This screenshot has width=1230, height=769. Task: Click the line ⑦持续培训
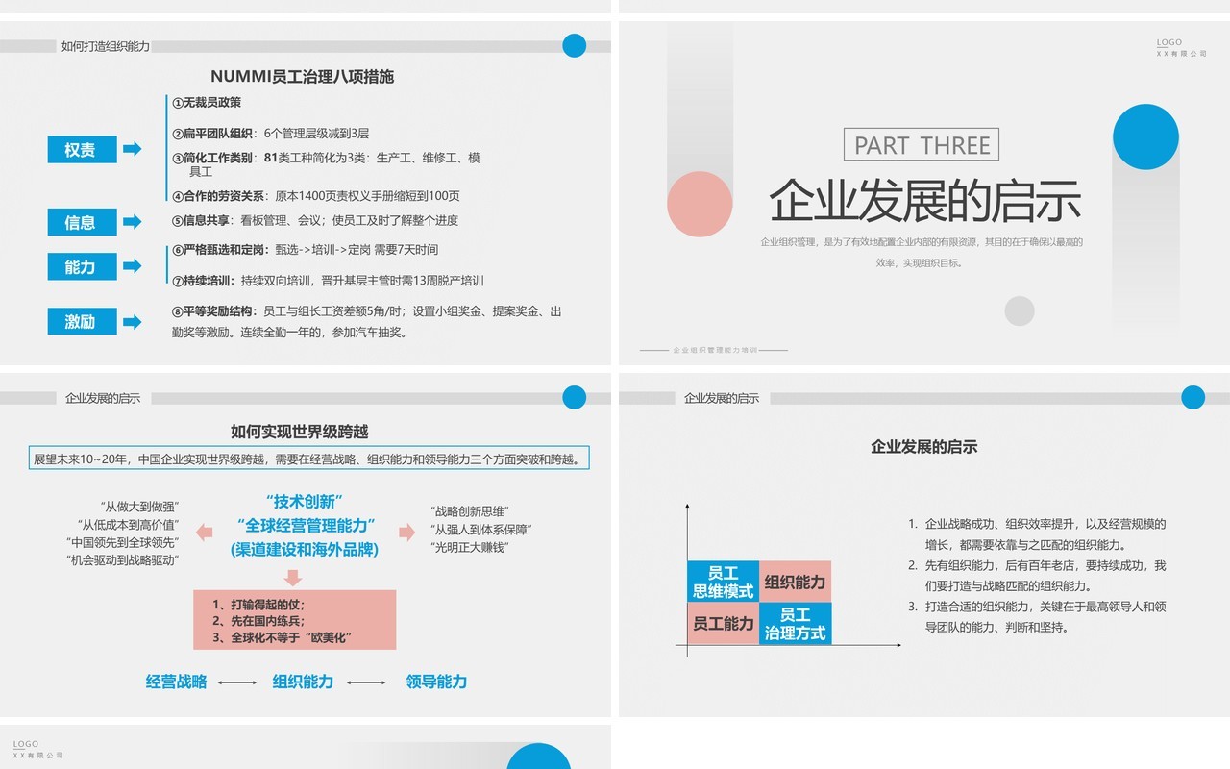[328, 281]
